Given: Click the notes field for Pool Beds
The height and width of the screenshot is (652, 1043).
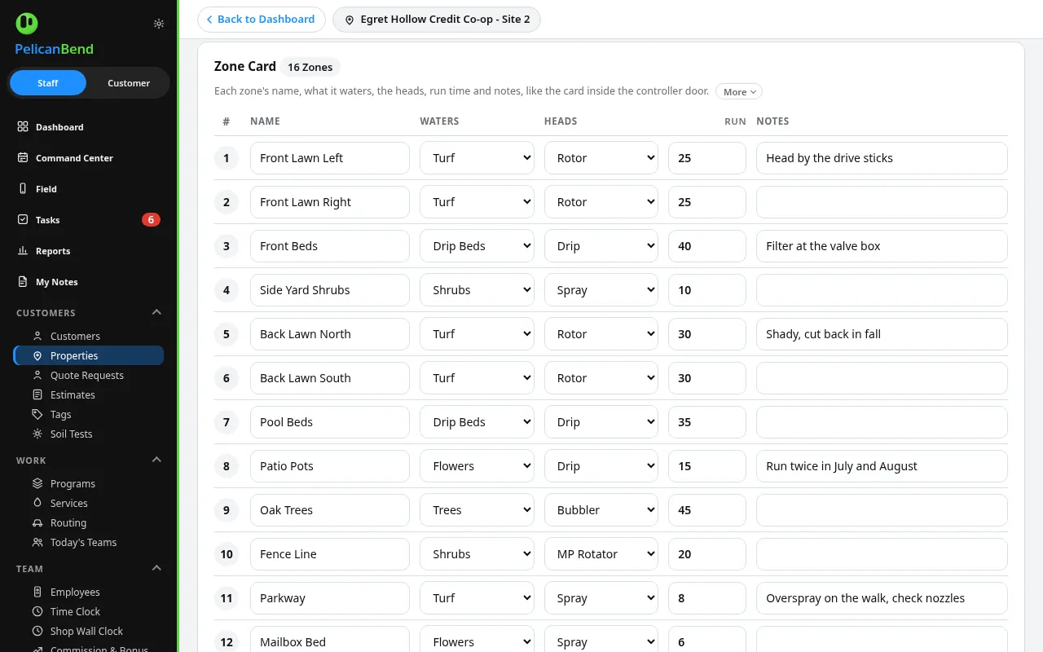Looking at the screenshot, I should click(x=882, y=422).
